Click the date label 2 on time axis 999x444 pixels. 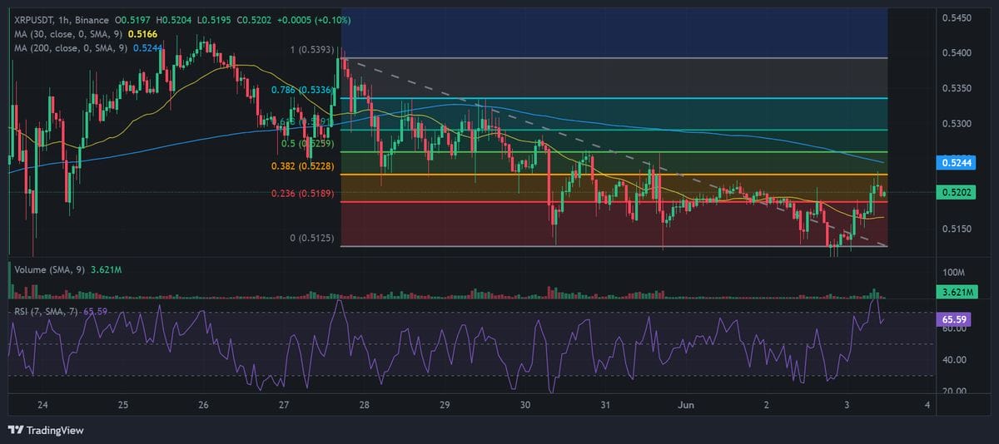point(766,405)
